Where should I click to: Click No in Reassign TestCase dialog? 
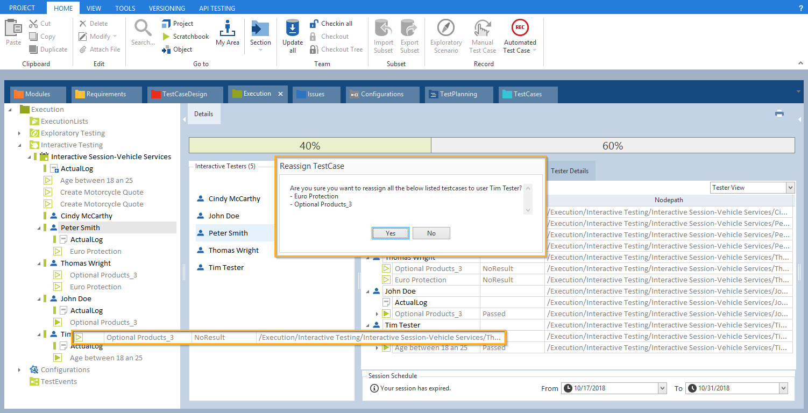coord(431,233)
